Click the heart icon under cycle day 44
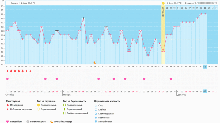Viewport: 220px width, 123px height. [171, 79]
